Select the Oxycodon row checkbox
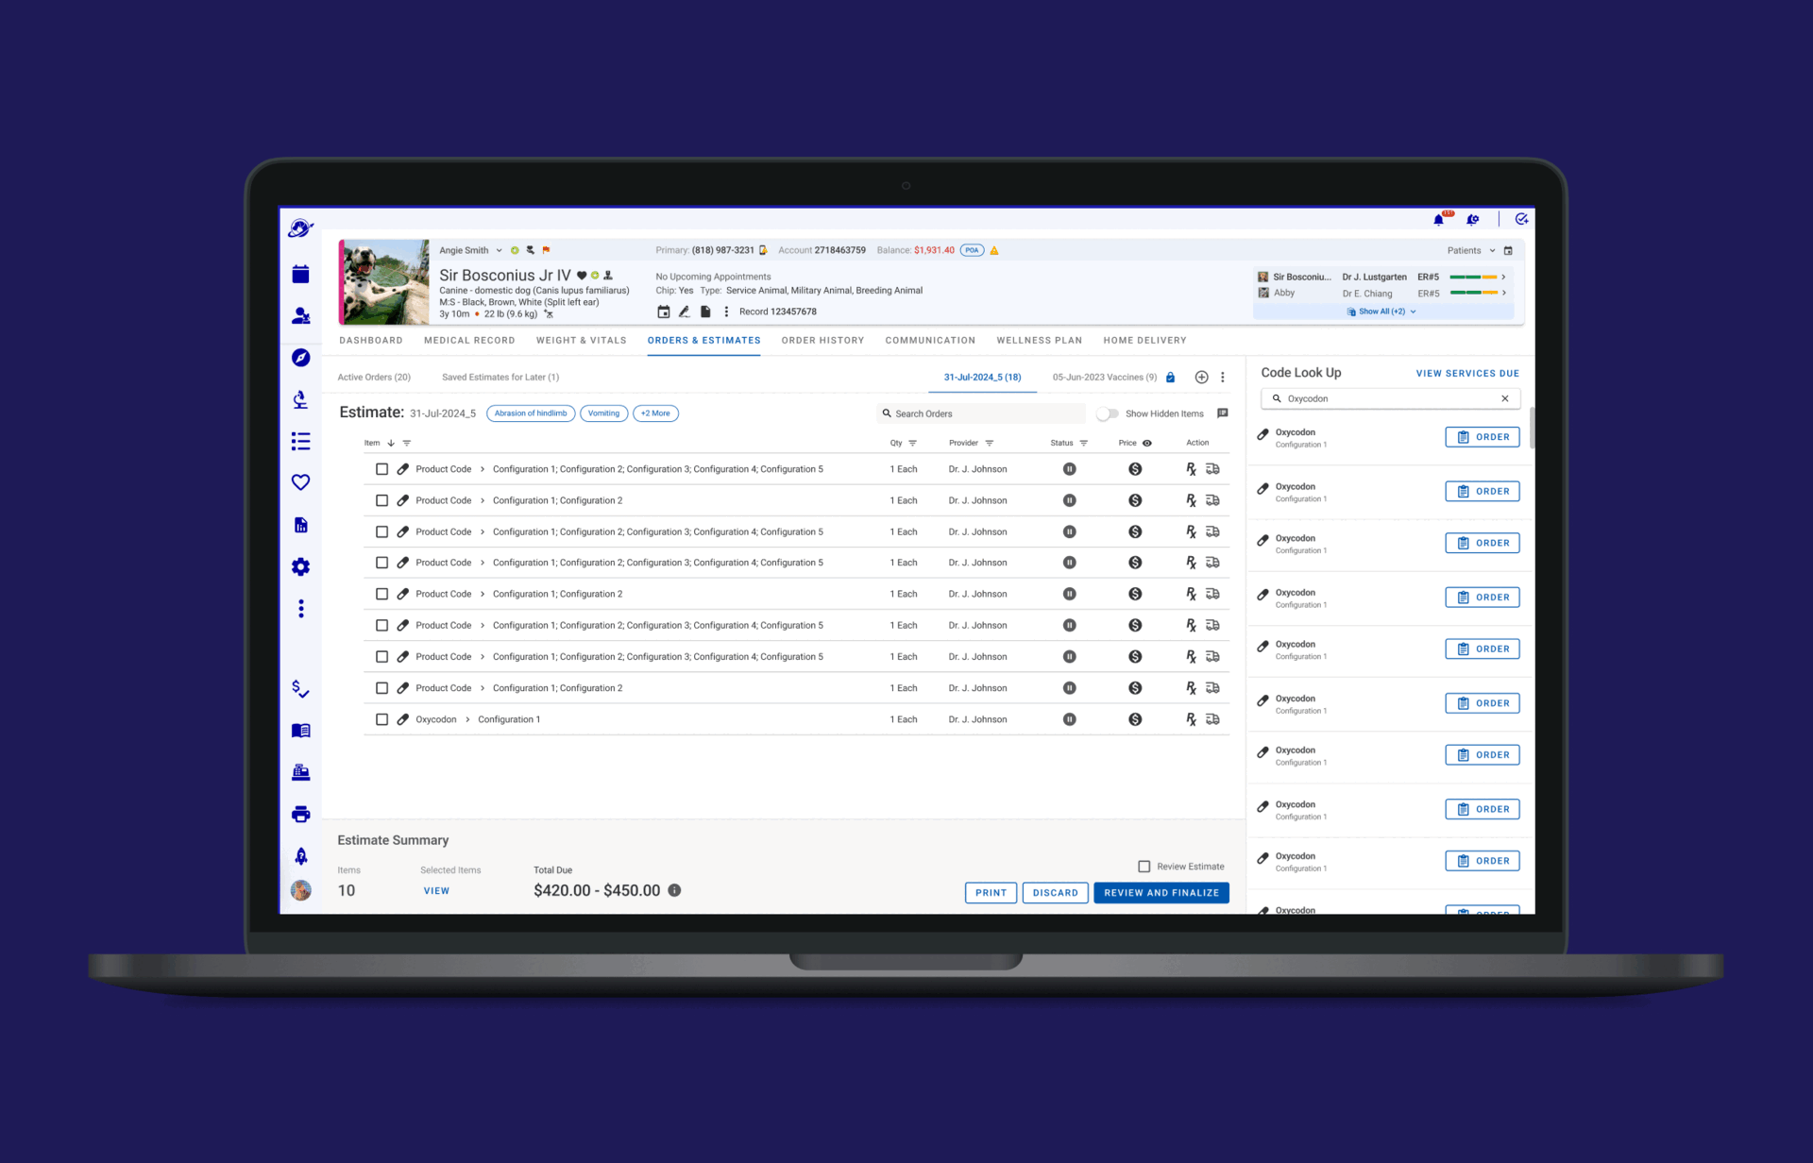Screen dimensions: 1813x1163 (x=381, y=720)
